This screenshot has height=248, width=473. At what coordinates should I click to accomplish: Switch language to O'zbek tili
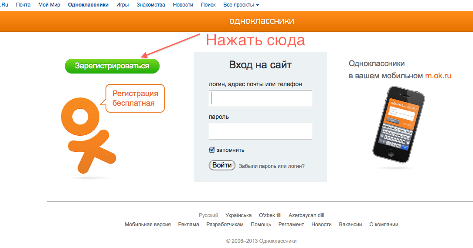pos(270,215)
